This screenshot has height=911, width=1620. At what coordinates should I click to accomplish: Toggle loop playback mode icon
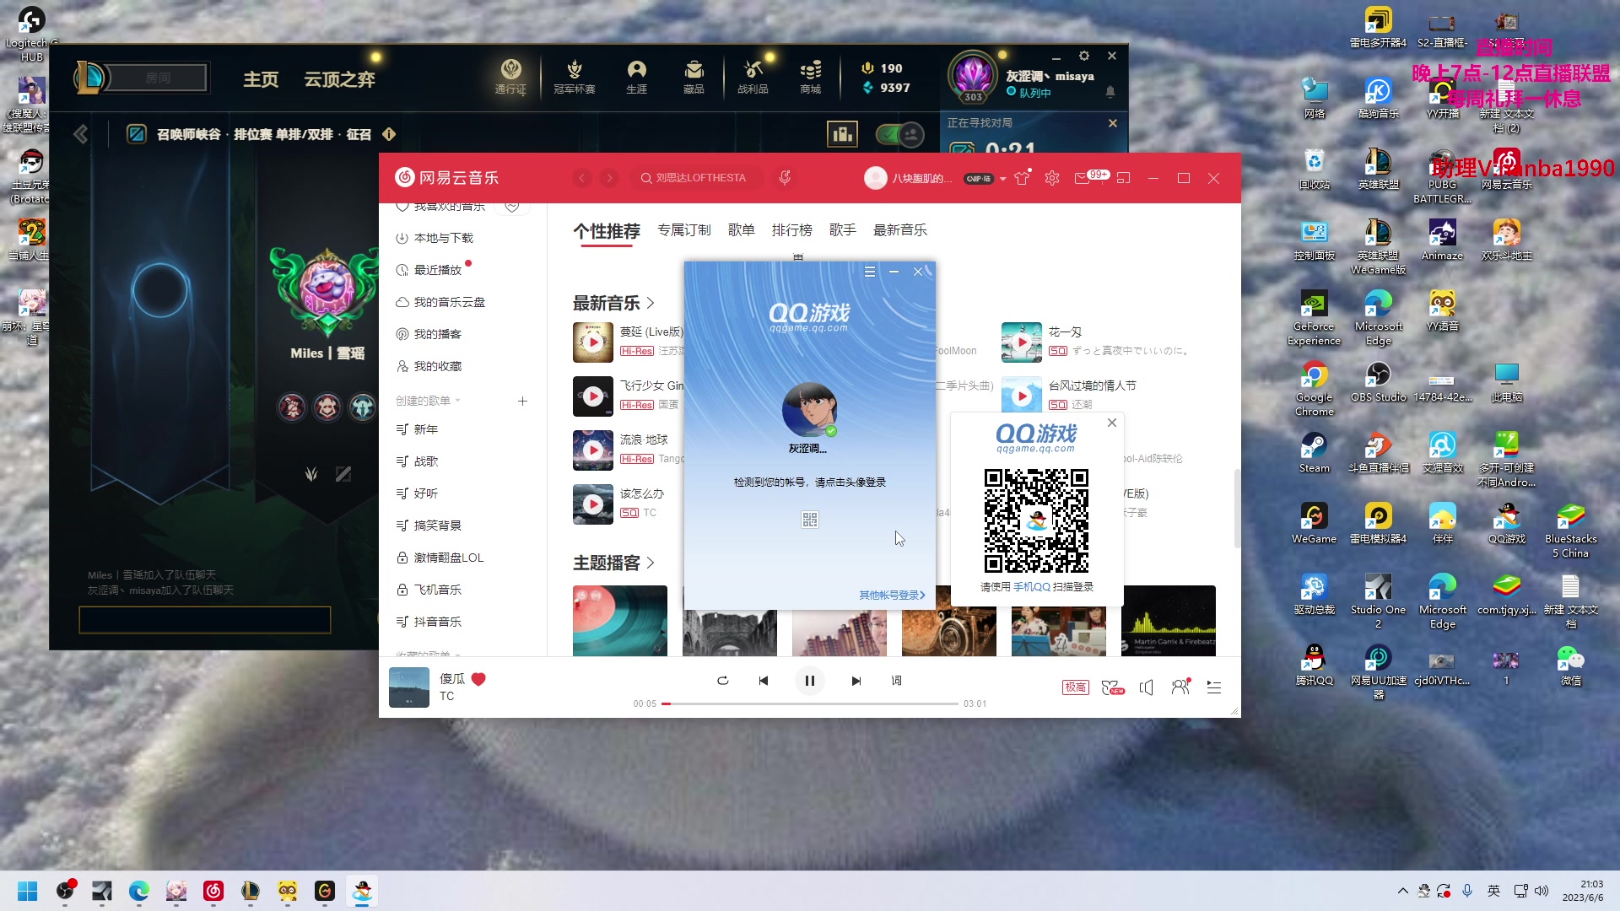(x=722, y=681)
